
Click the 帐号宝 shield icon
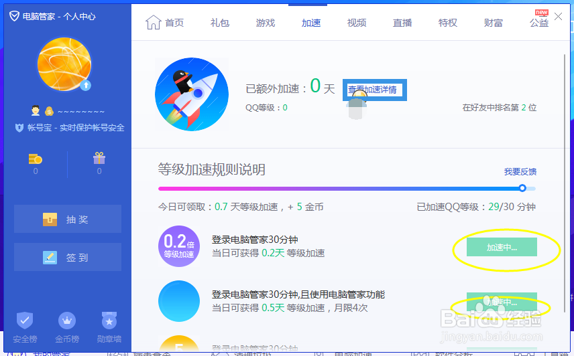(19, 128)
